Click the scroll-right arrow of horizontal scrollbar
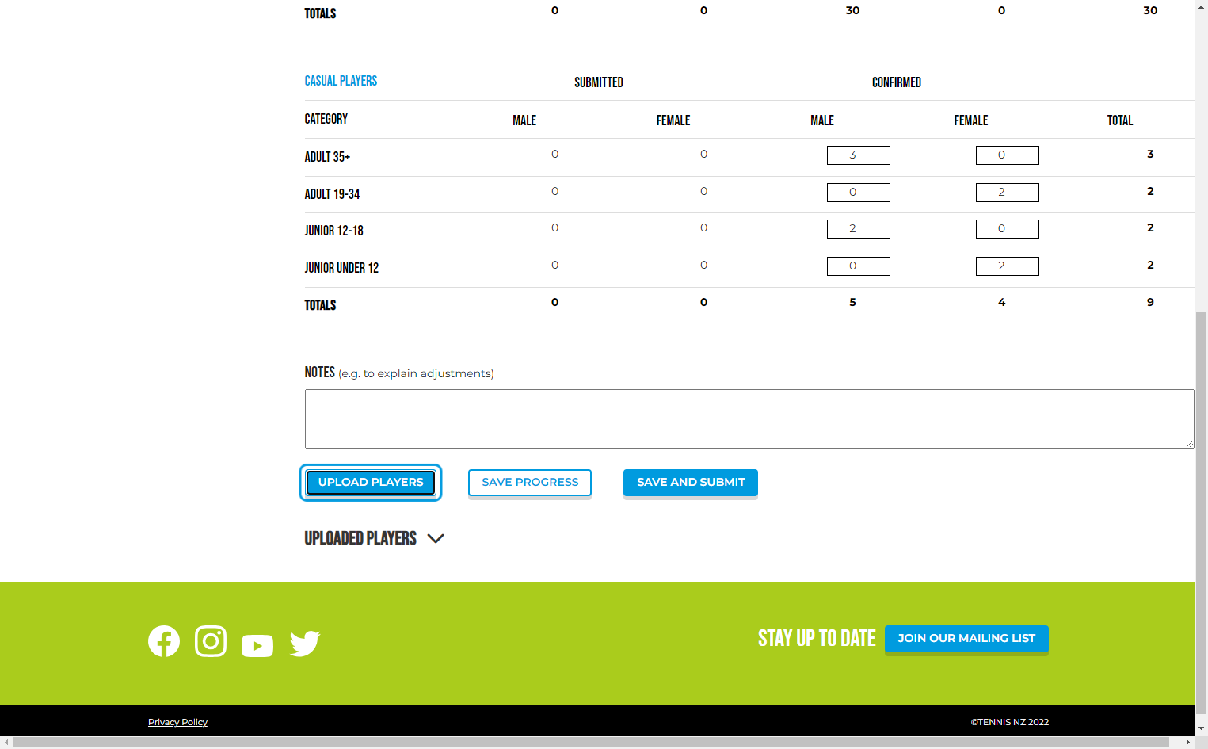Image resolution: width=1208 pixels, height=749 pixels. point(1188,743)
